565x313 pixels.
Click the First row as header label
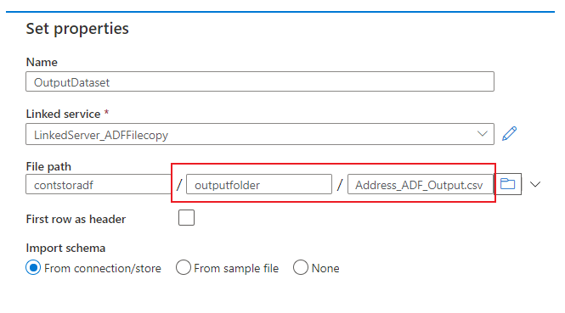pos(76,219)
